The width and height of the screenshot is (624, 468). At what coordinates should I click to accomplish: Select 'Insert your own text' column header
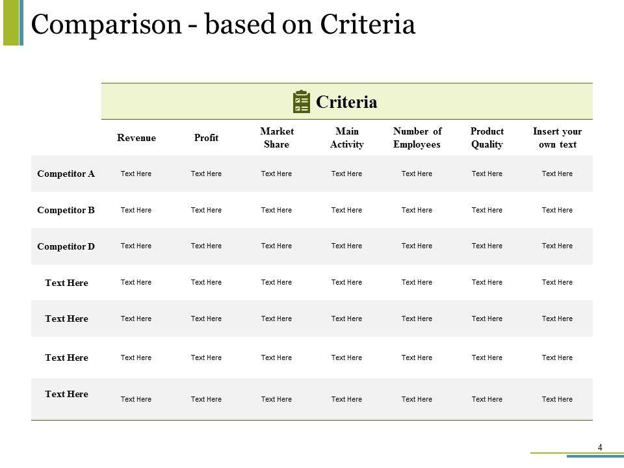pyautogui.click(x=557, y=138)
